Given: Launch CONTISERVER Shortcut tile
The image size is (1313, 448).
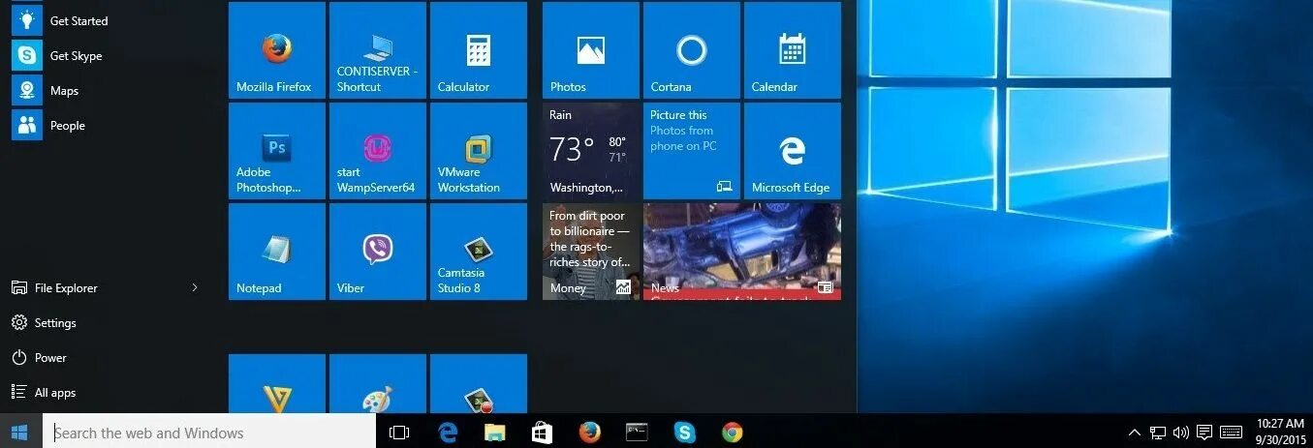Looking at the screenshot, I should [x=377, y=50].
